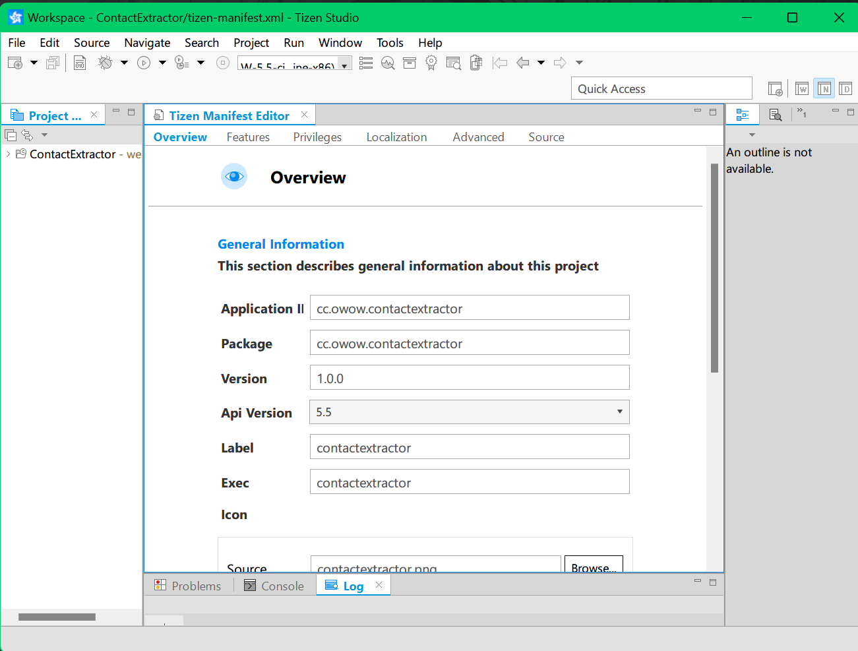858x651 pixels.
Task: Click the back navigation arrow in toolbar
Action: click(523, 63)
